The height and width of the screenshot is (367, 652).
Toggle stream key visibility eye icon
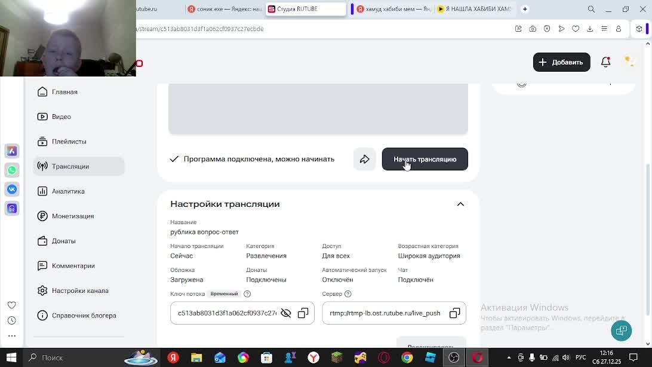(x=285, y=313)
